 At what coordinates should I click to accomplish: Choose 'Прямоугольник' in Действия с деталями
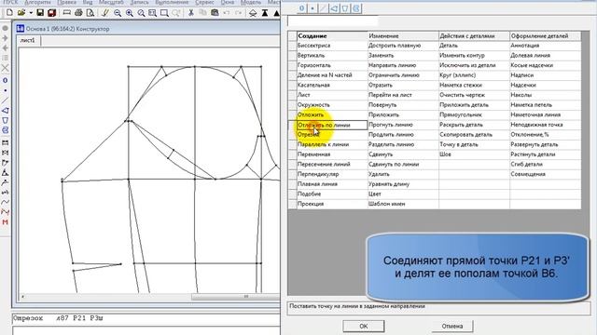click(x=474, y=114)
